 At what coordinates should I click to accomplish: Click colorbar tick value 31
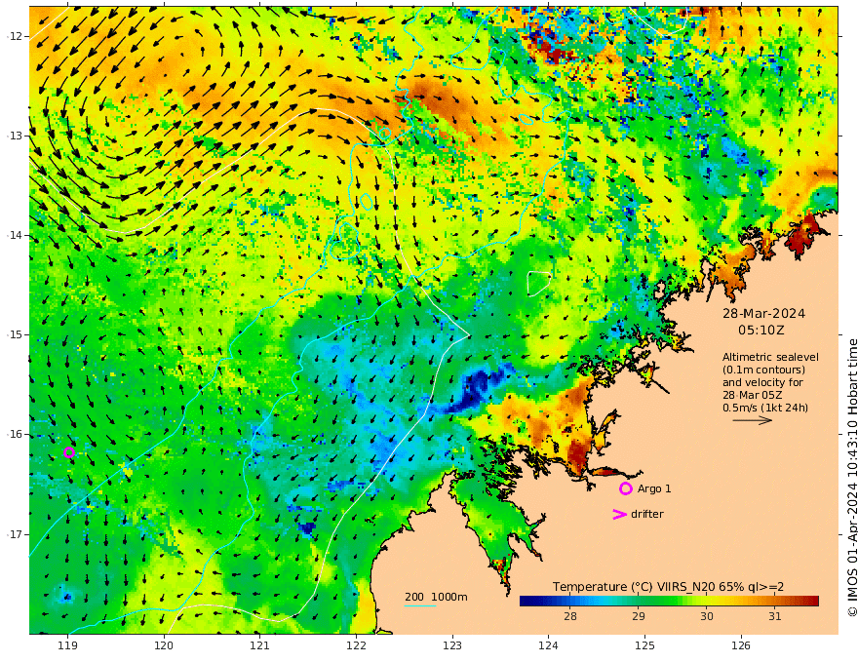[x=775, y=616]
